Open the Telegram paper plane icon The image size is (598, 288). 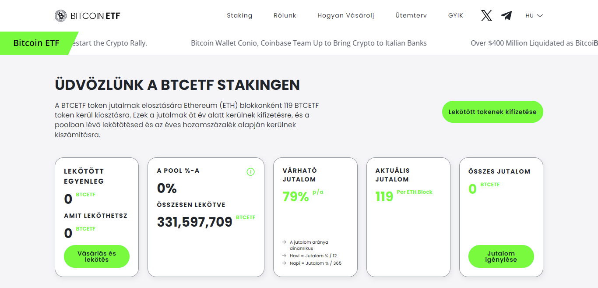click(507, 16)
